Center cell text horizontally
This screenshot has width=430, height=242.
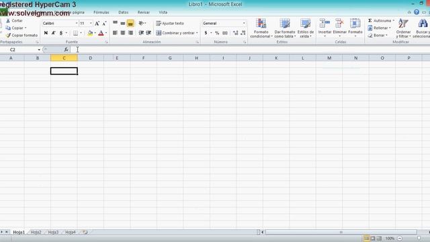123,33
